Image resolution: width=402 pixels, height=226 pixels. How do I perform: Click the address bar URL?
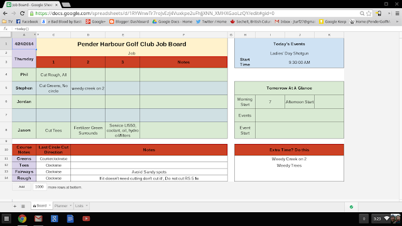(155, 13)
